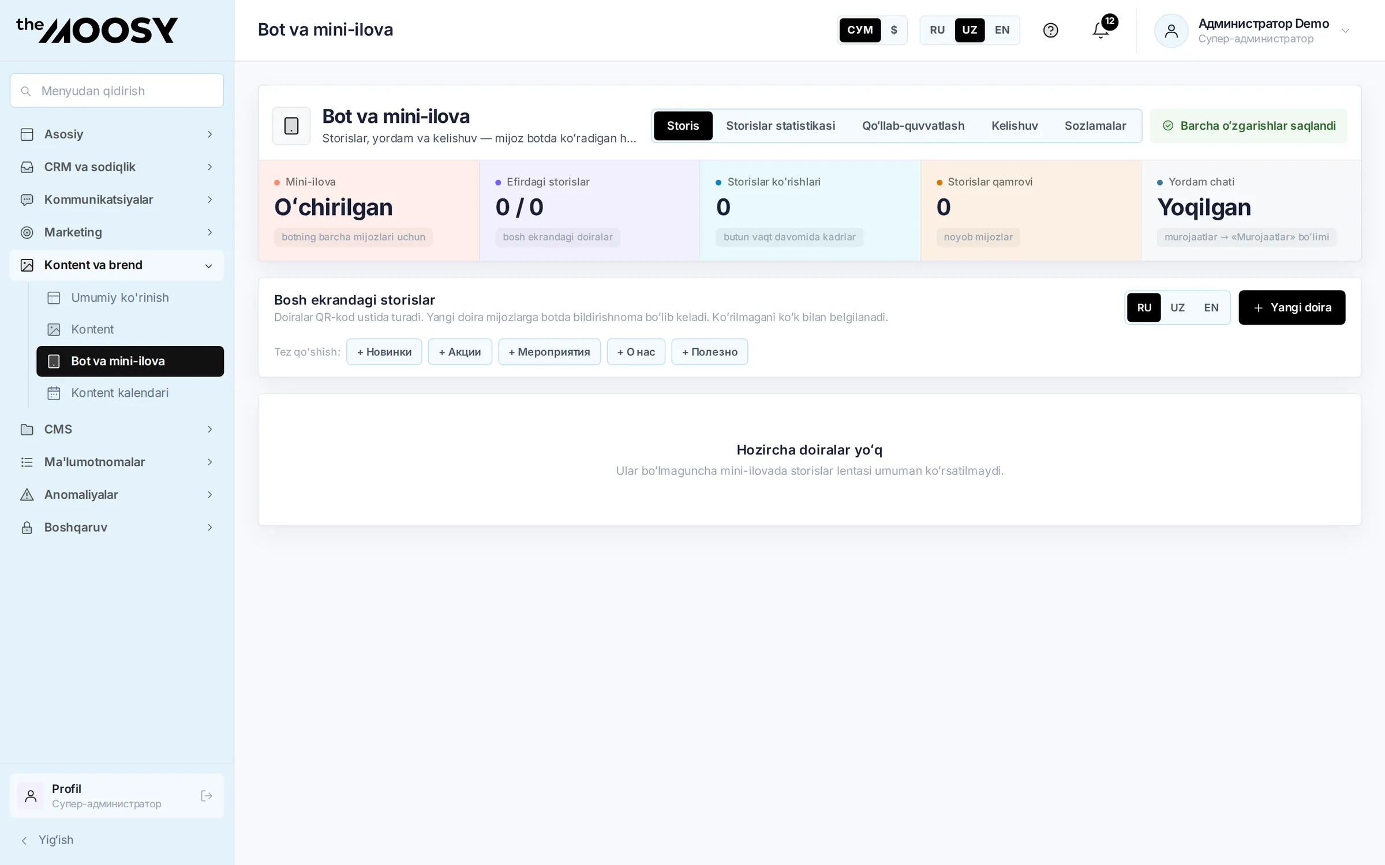The image size is (1385, 865).
Task: Click the logout icon in Profil card
Action: coord(207,796)
